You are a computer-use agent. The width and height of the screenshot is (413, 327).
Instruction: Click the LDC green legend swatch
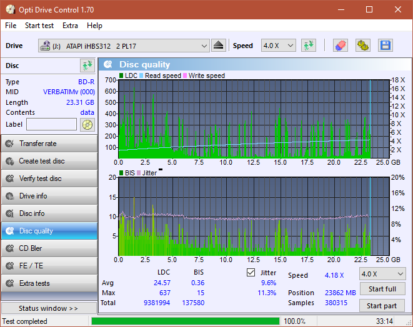[121, 76]
